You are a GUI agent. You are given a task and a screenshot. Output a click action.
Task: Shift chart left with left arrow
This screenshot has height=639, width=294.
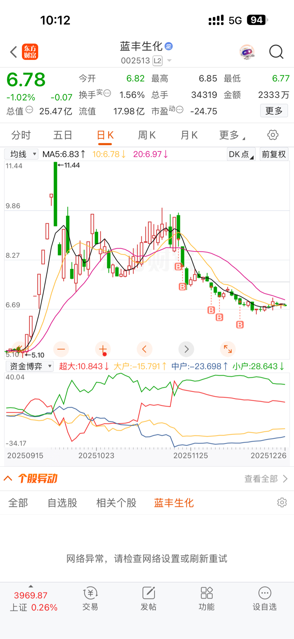(x=144, y=349)
